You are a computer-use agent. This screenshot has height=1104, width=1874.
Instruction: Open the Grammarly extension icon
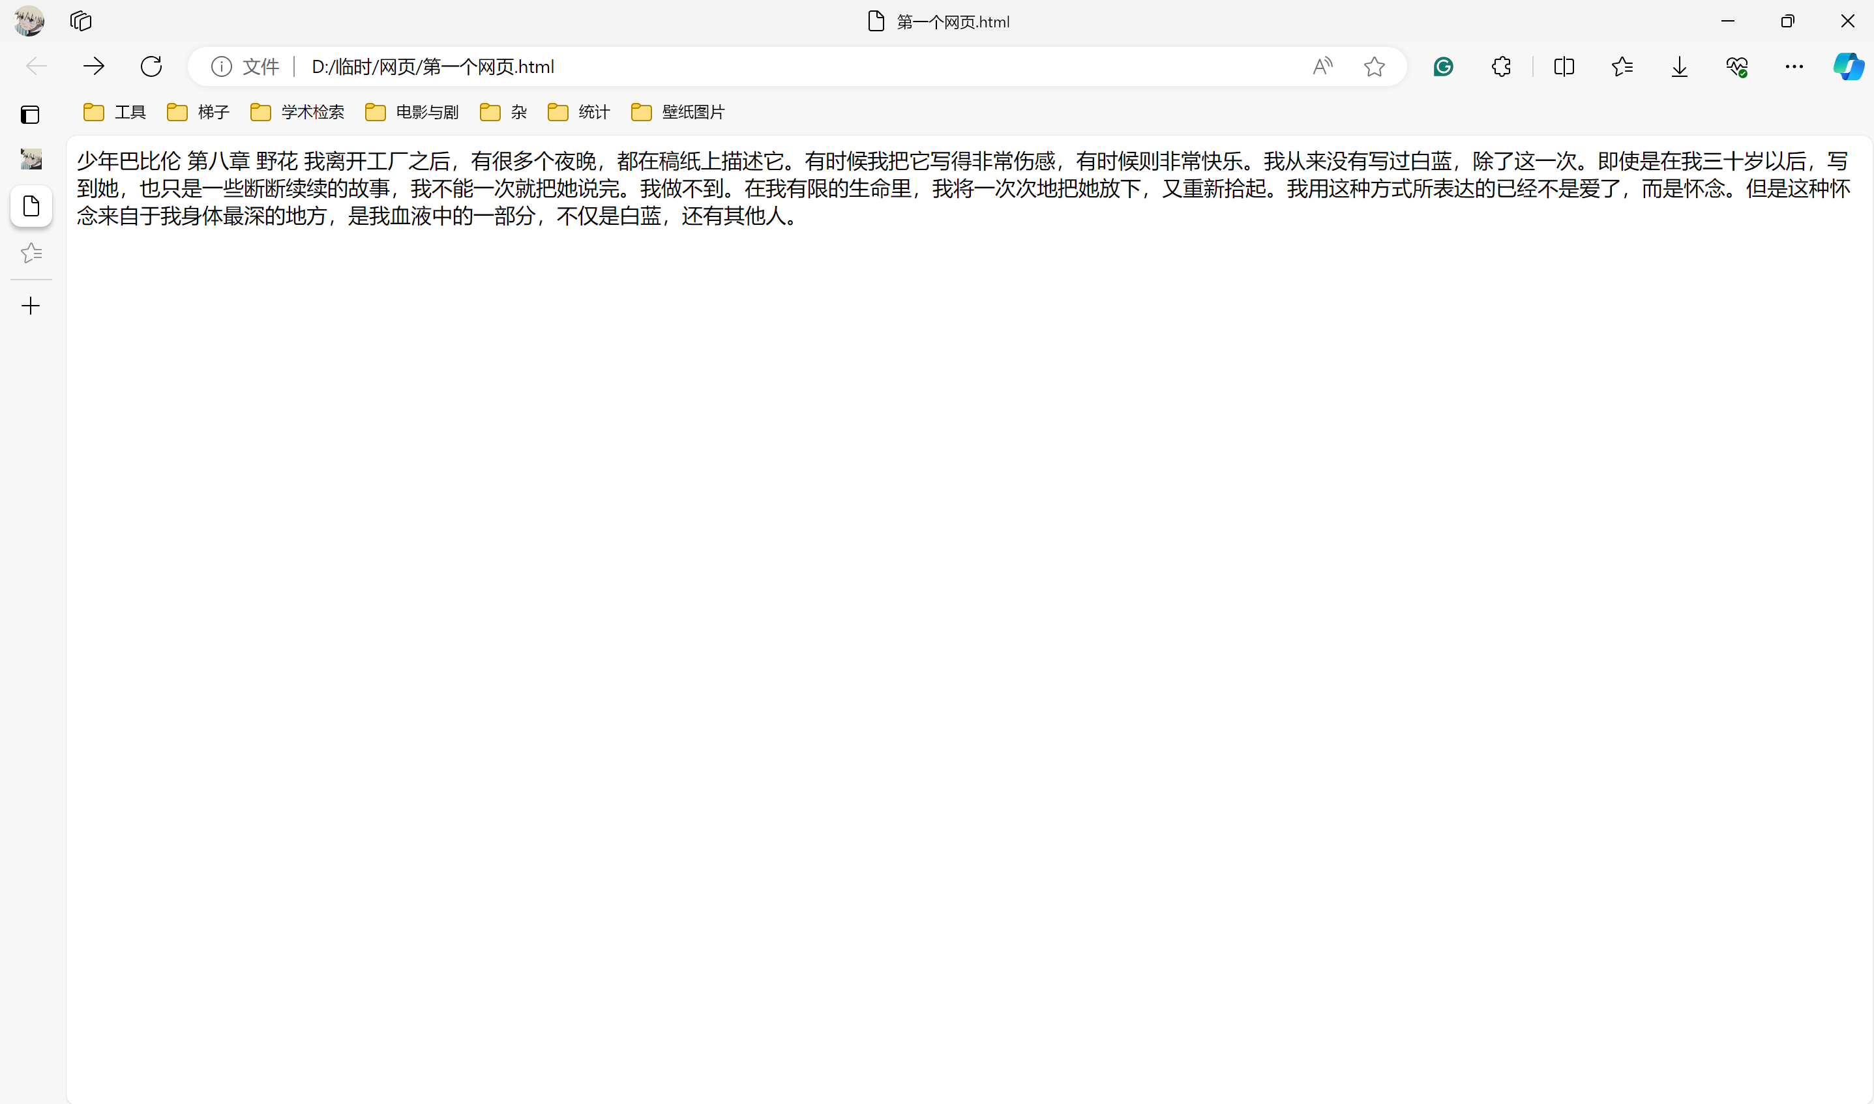[1443, 66]
